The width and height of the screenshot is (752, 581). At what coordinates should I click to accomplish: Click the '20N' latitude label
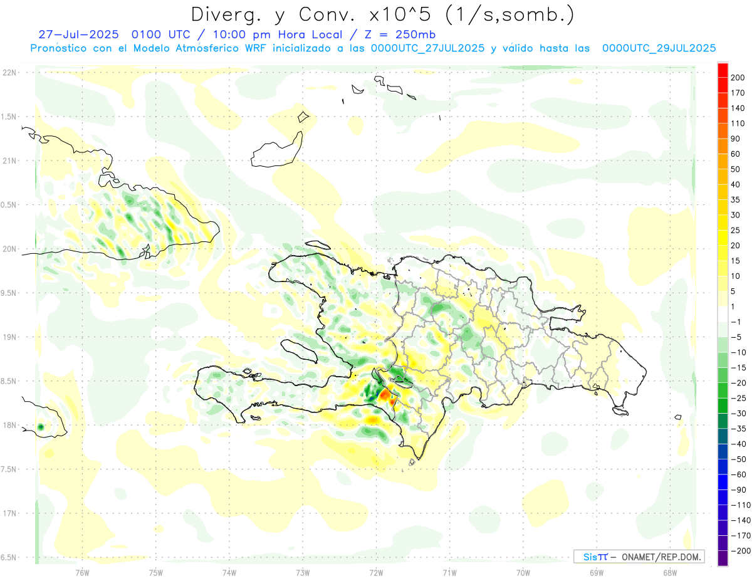9,249
